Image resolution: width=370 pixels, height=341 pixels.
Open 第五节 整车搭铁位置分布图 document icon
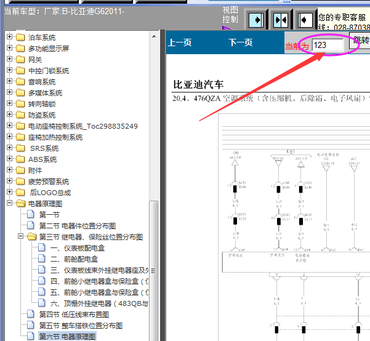(x=30, y=325)
